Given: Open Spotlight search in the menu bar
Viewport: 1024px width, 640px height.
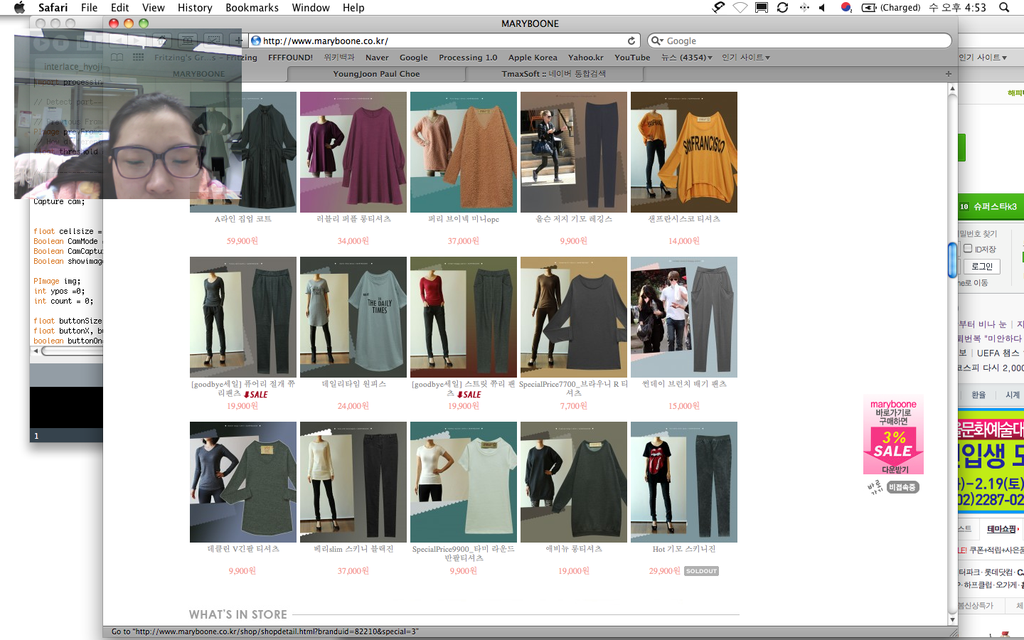Looking at the screenshot, I should (x=1004, y=8).
